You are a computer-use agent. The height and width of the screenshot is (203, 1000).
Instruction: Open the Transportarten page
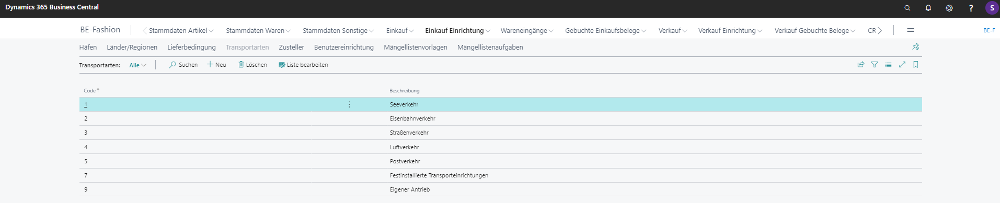coord(247,47)
